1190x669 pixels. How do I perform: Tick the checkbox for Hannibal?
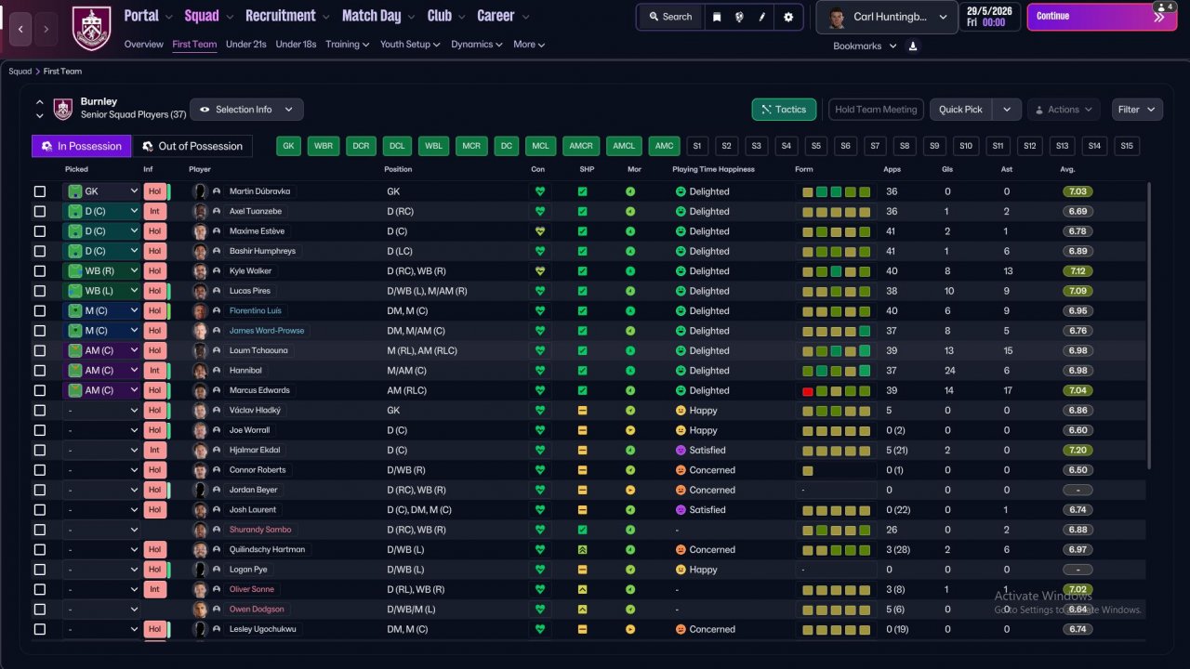40,371
